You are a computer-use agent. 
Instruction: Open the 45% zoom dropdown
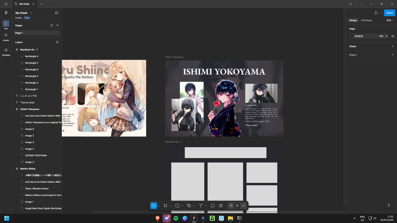(390, 20)
